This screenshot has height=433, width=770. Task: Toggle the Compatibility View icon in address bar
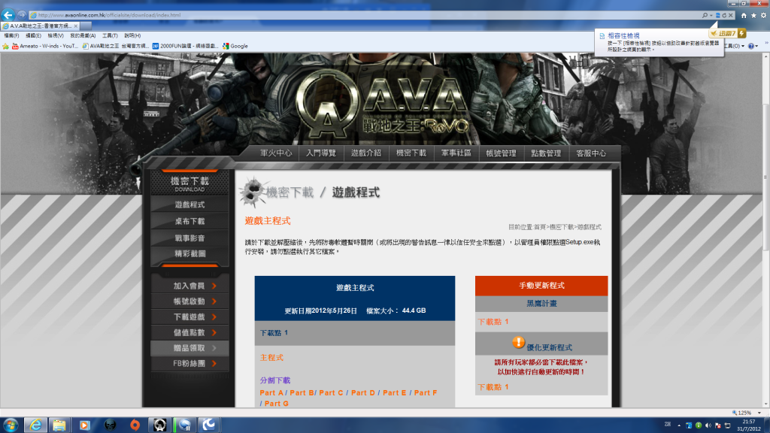[x=718, y=15]
